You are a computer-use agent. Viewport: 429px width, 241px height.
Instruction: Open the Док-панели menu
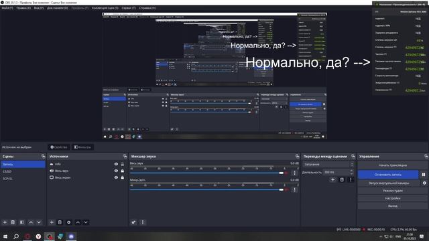pyautogui.click(x=58, y=8)
